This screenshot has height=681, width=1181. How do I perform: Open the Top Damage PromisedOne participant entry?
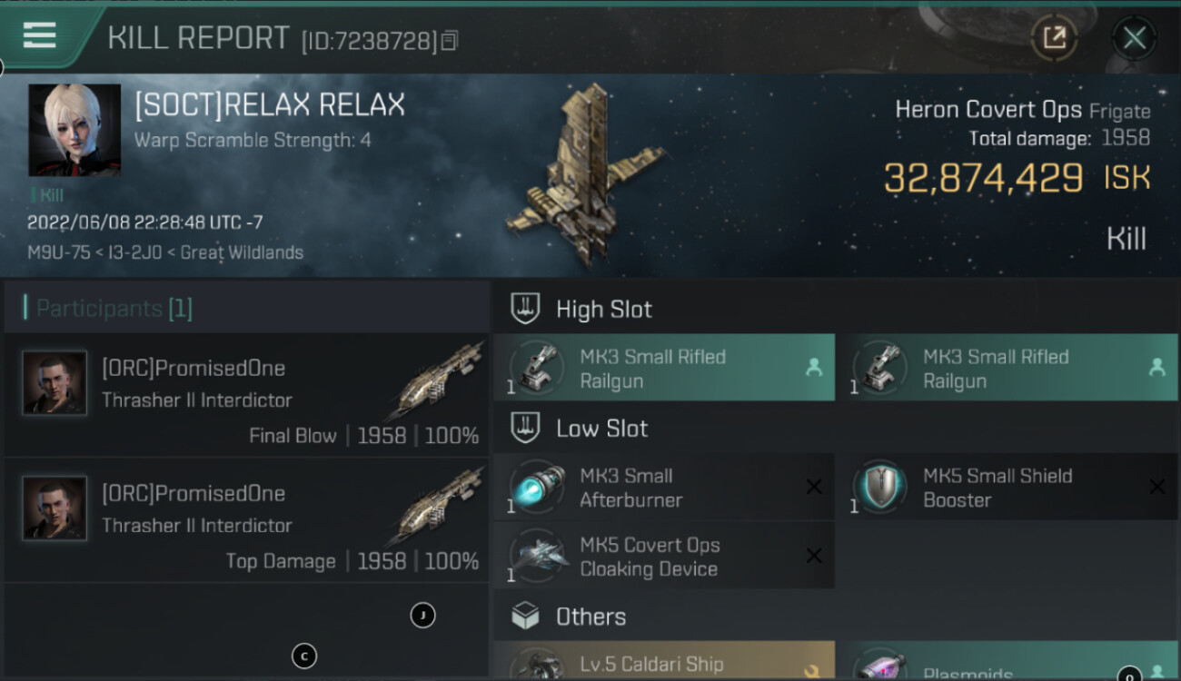click(x=247, y=520)
